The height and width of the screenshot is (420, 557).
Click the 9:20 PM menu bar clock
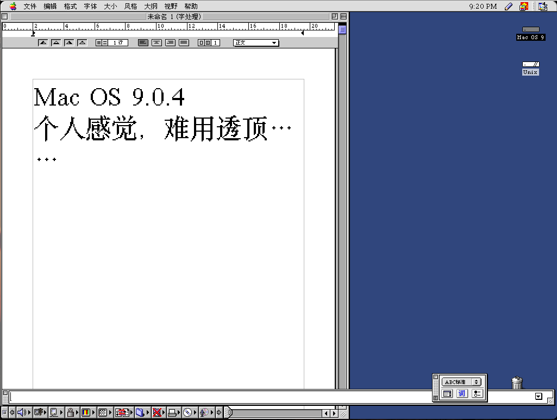pos(483,6)
